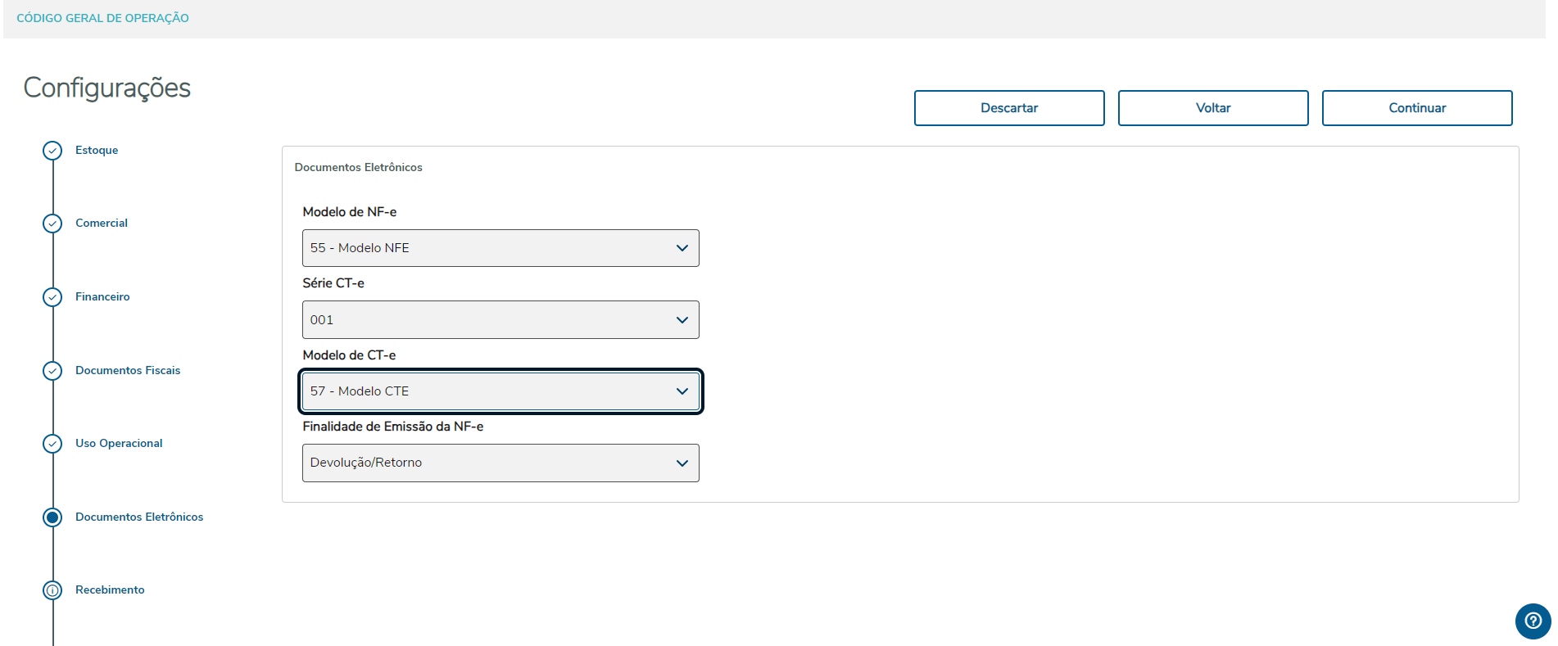Image resolution: width=1558 pixels, height=646 pixels.
Task: Open the Modelo de NF-e dropdown
Action: point(500,248)
